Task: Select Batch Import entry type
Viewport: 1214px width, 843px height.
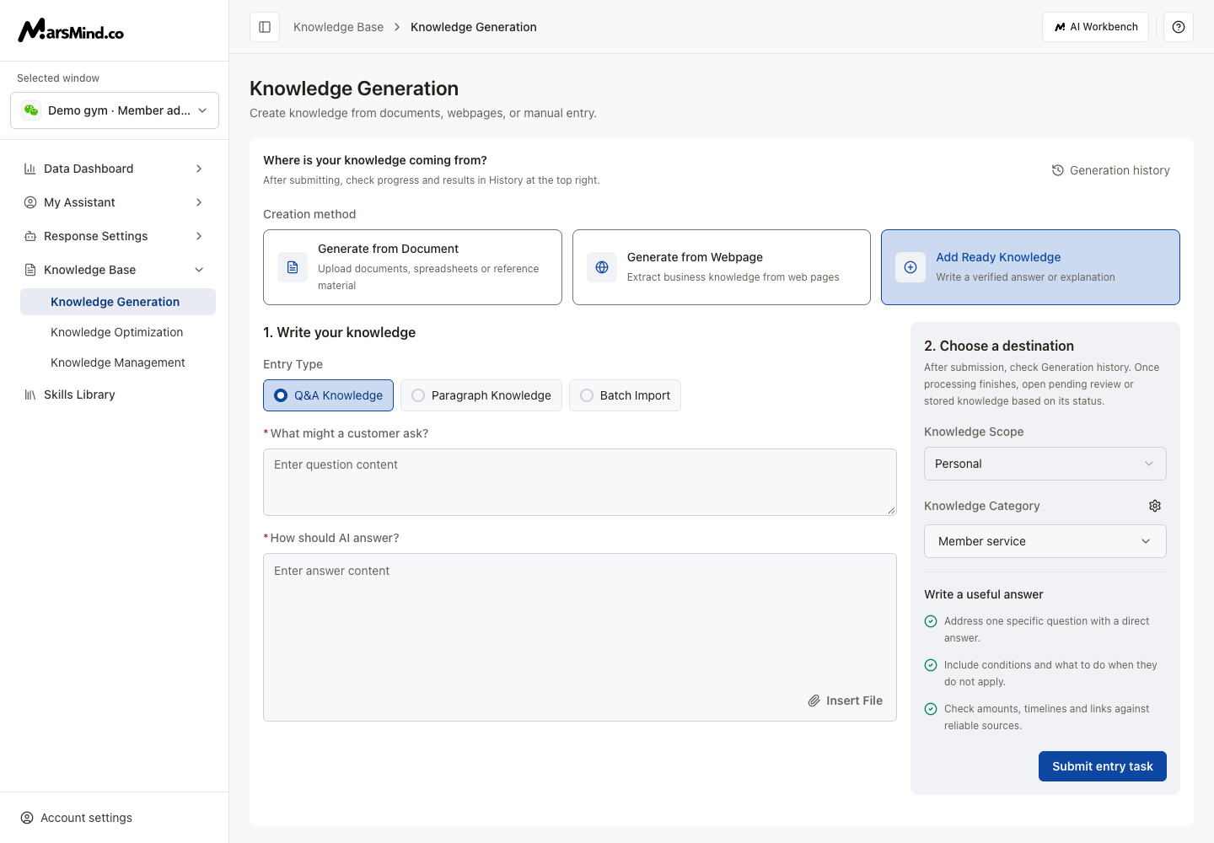Action: [625, 395]
